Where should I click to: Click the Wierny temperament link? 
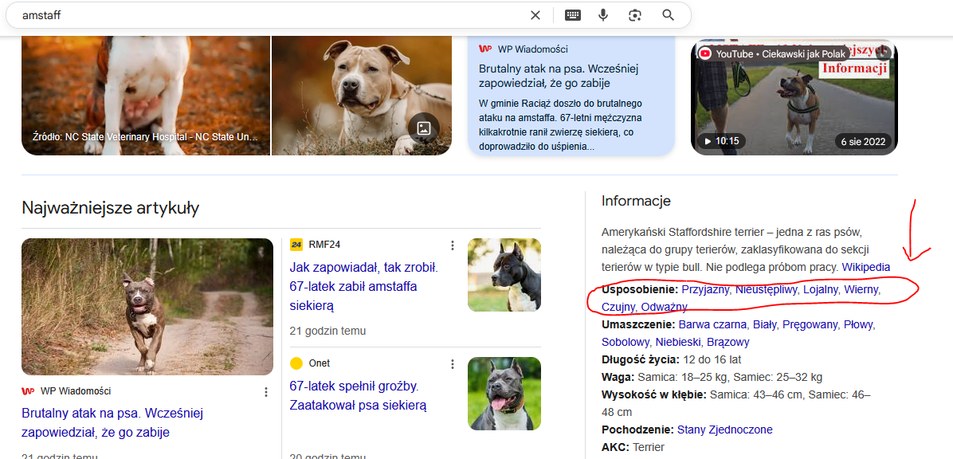pos(861,290)
